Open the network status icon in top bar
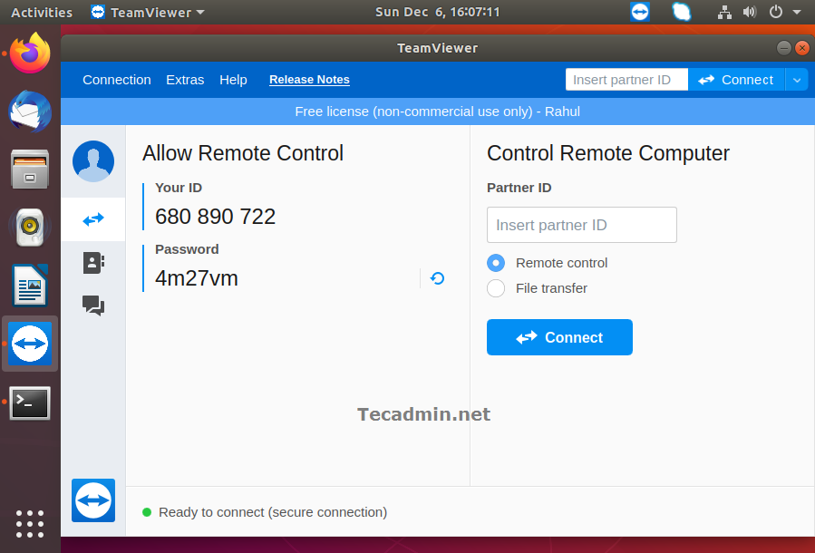The width and height of the screenshot is (815, 553). (x=724, y=12)
